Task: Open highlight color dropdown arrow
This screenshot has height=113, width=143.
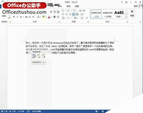Action: 46,17
